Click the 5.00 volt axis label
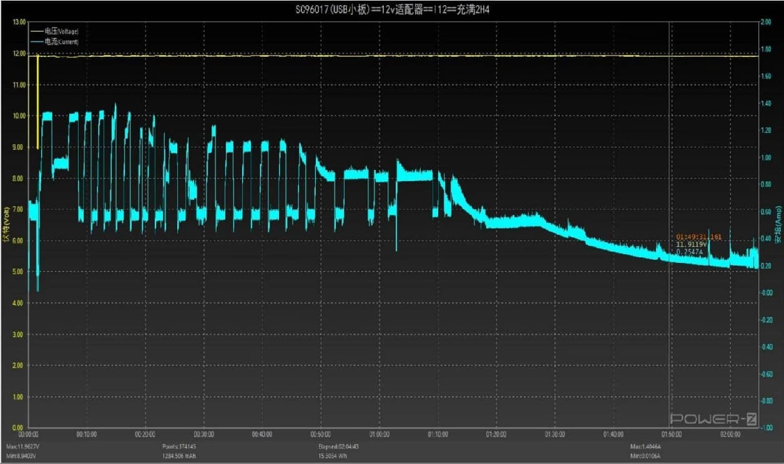The width and height of the screenshot is (784, 464). click(19, 272)
